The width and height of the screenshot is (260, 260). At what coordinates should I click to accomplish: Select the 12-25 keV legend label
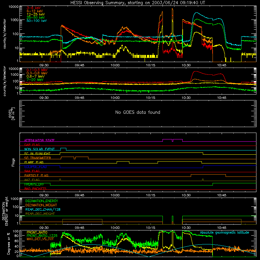pyautogui.click(x=36, y=14)
